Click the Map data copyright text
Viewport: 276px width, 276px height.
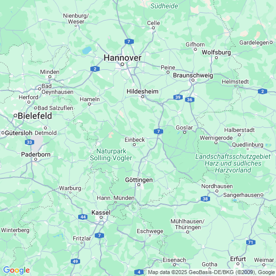(x=212, y=272)
